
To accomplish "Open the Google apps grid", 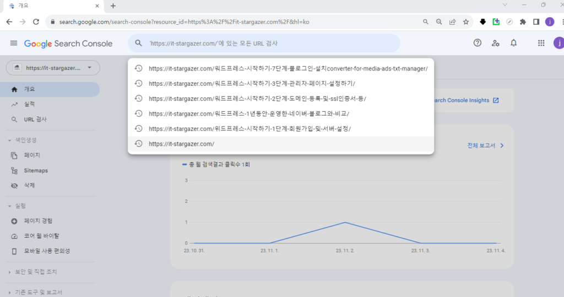I will tap(541, 43).
